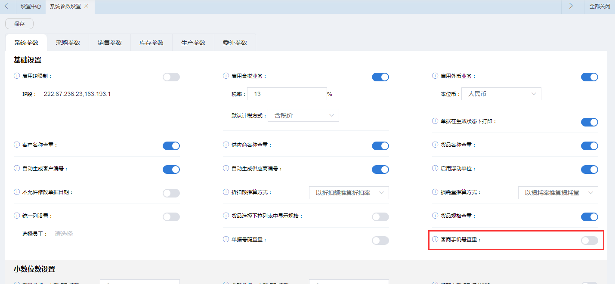Click info icon beside 折扣额推算方式
The width and height of the screenshot is (615, 284).
(226, 192)
